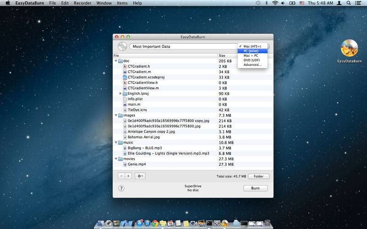Select the Antelope Canyon copy 2.jpg row
Viewport: 367px width, 229px height.
pos(193,131)
